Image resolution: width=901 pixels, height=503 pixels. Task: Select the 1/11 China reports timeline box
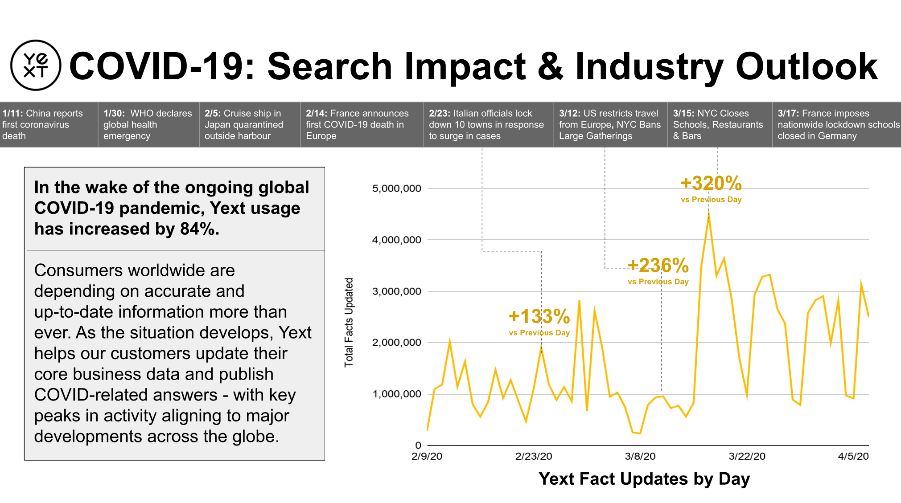pos(48,125)
